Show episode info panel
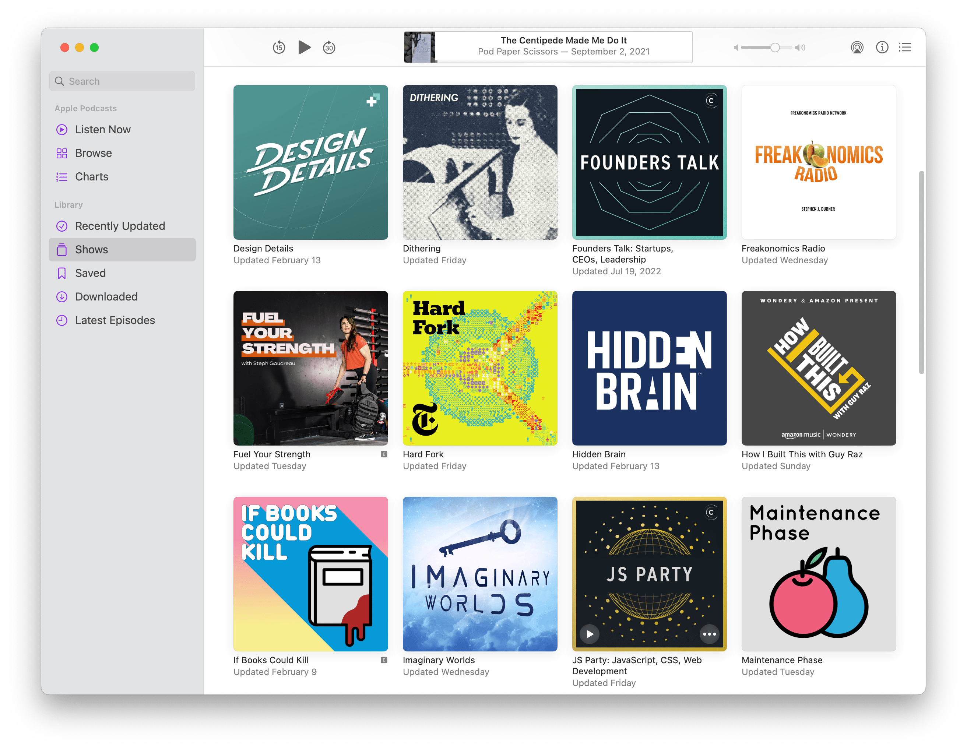 pos(882,48)
